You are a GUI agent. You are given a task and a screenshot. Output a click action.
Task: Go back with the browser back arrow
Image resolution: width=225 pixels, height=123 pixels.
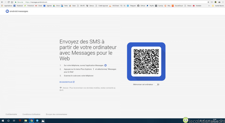click(x=2, y=2)
